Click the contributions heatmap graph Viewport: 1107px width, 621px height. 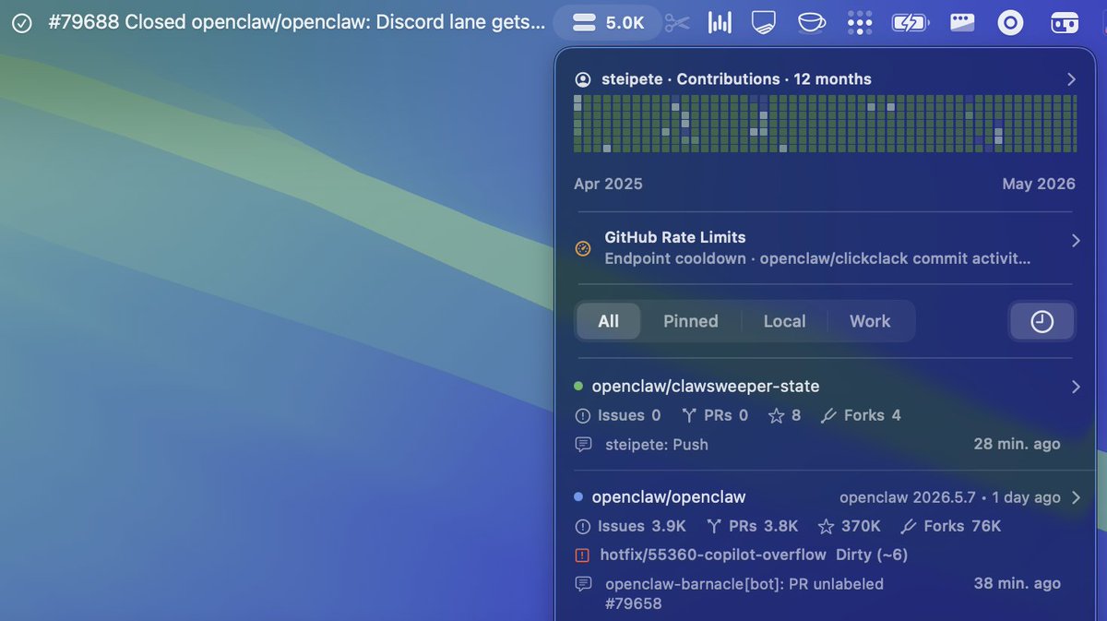(825, 123)
